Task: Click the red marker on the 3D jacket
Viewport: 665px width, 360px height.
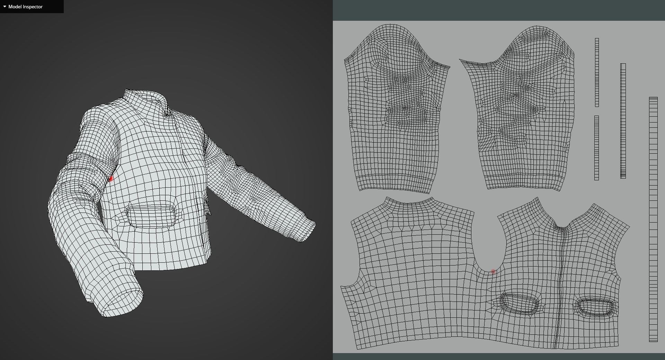Action: (111, 179)
